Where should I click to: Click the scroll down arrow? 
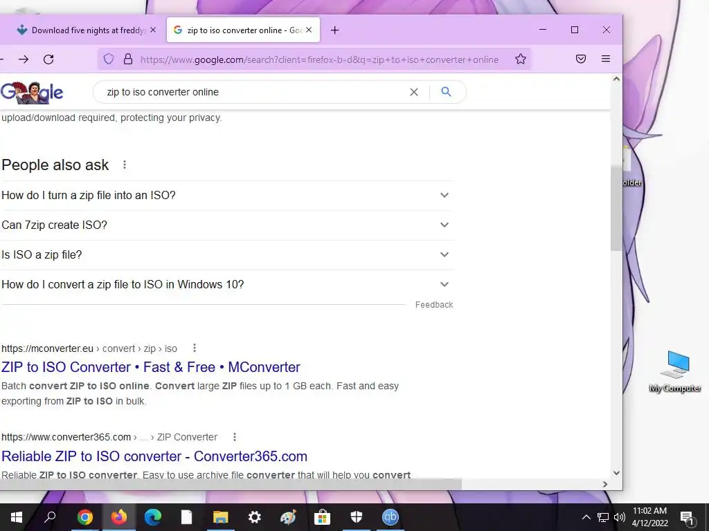(616, 473)
